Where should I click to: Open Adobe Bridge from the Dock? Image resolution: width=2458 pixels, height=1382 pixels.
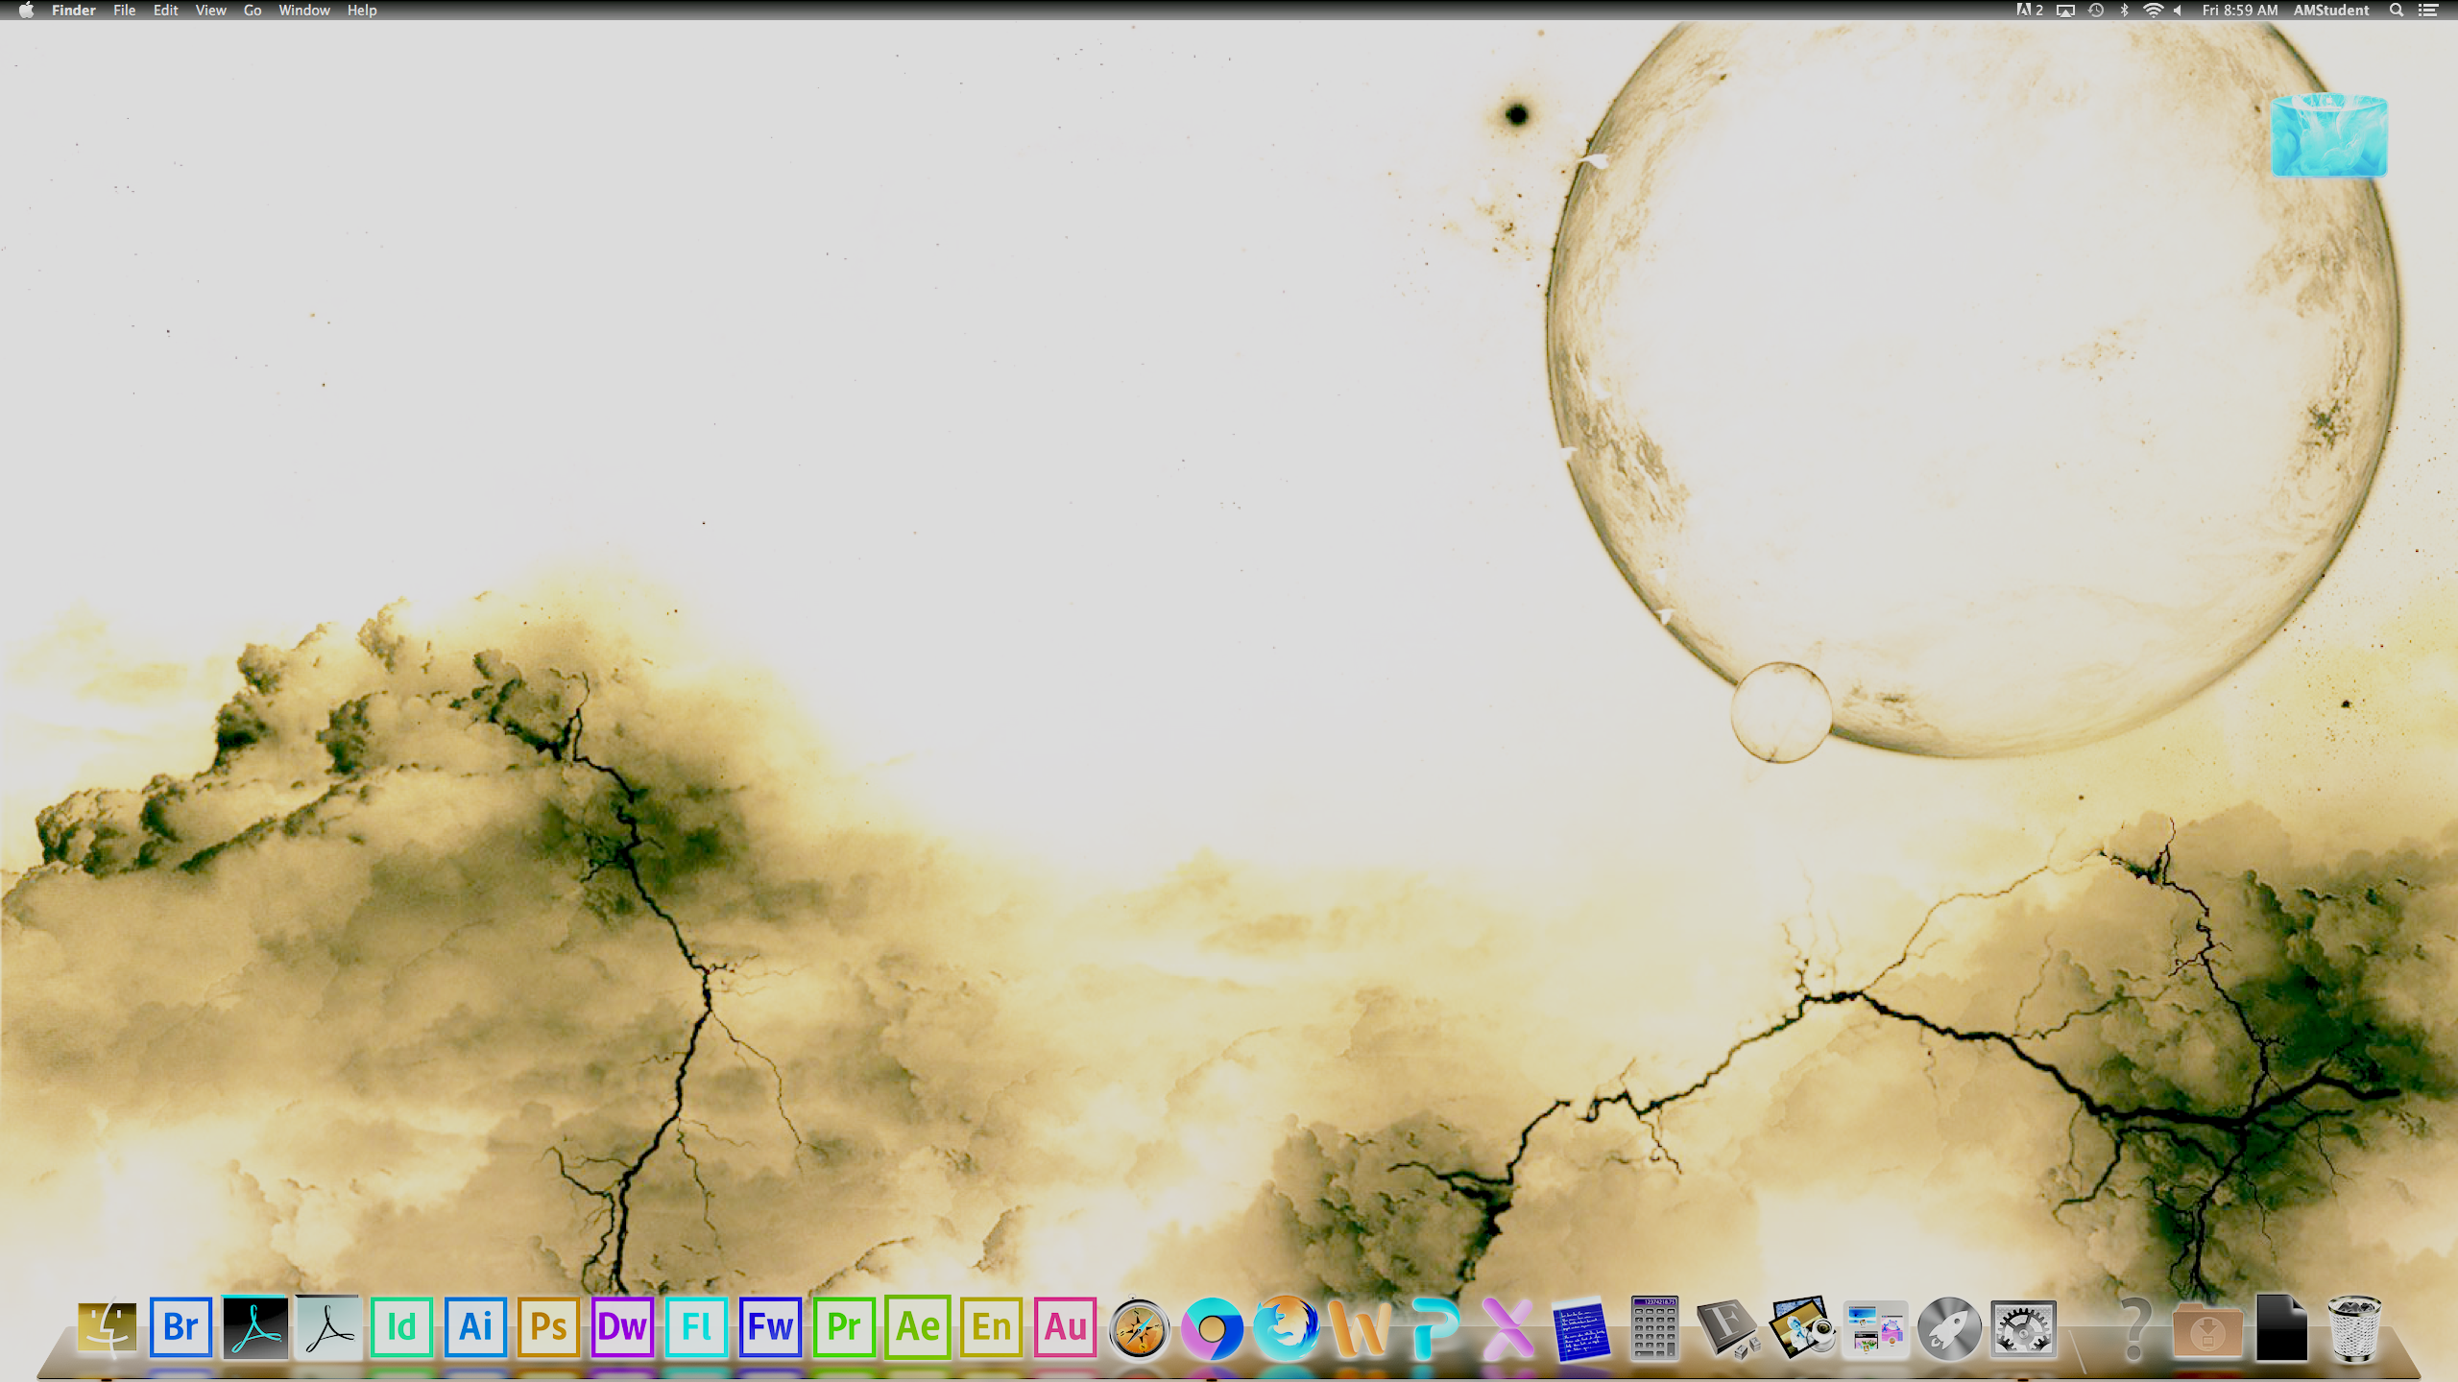(181, 1327)
